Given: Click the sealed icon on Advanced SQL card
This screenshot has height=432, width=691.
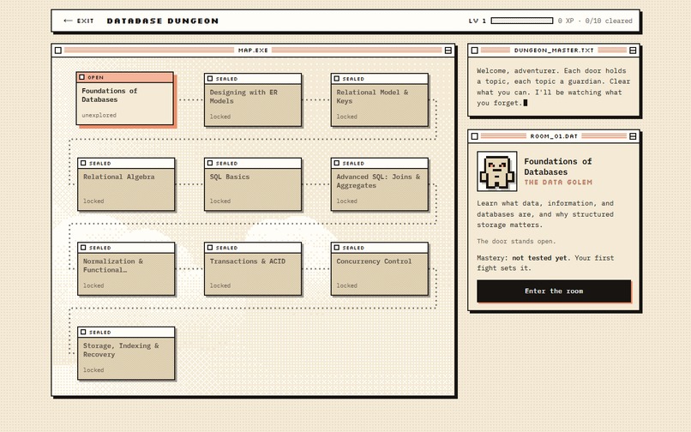Looking at the screenshot, I should pyautogui.click(x=337, y=163).
